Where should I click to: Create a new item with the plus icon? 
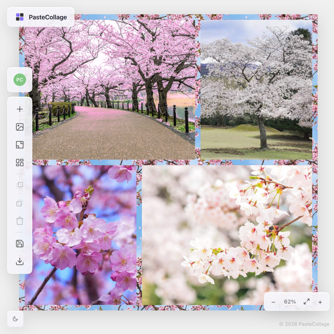click(20, 109)
